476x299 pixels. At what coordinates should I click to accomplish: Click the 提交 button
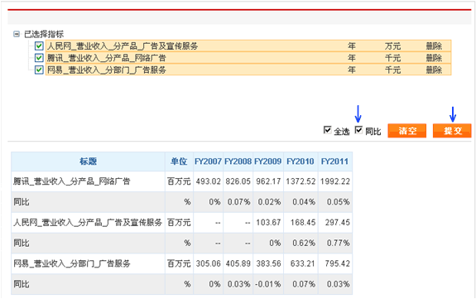pyautogui.click(x=452, y=131)
